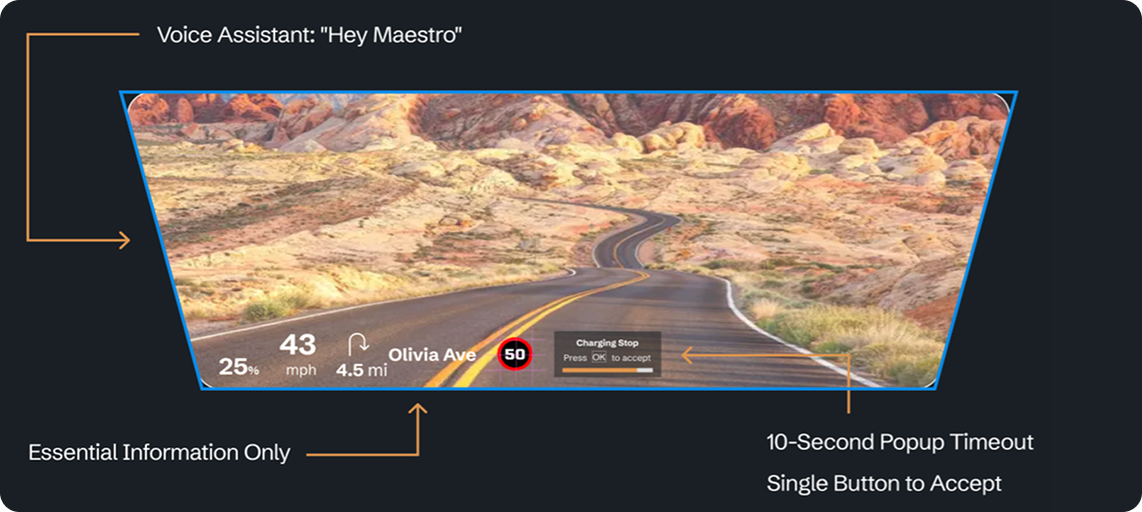Click the orange arrowhead pointing at charging popup
The image size is (1142, 512).
[688, 354]
